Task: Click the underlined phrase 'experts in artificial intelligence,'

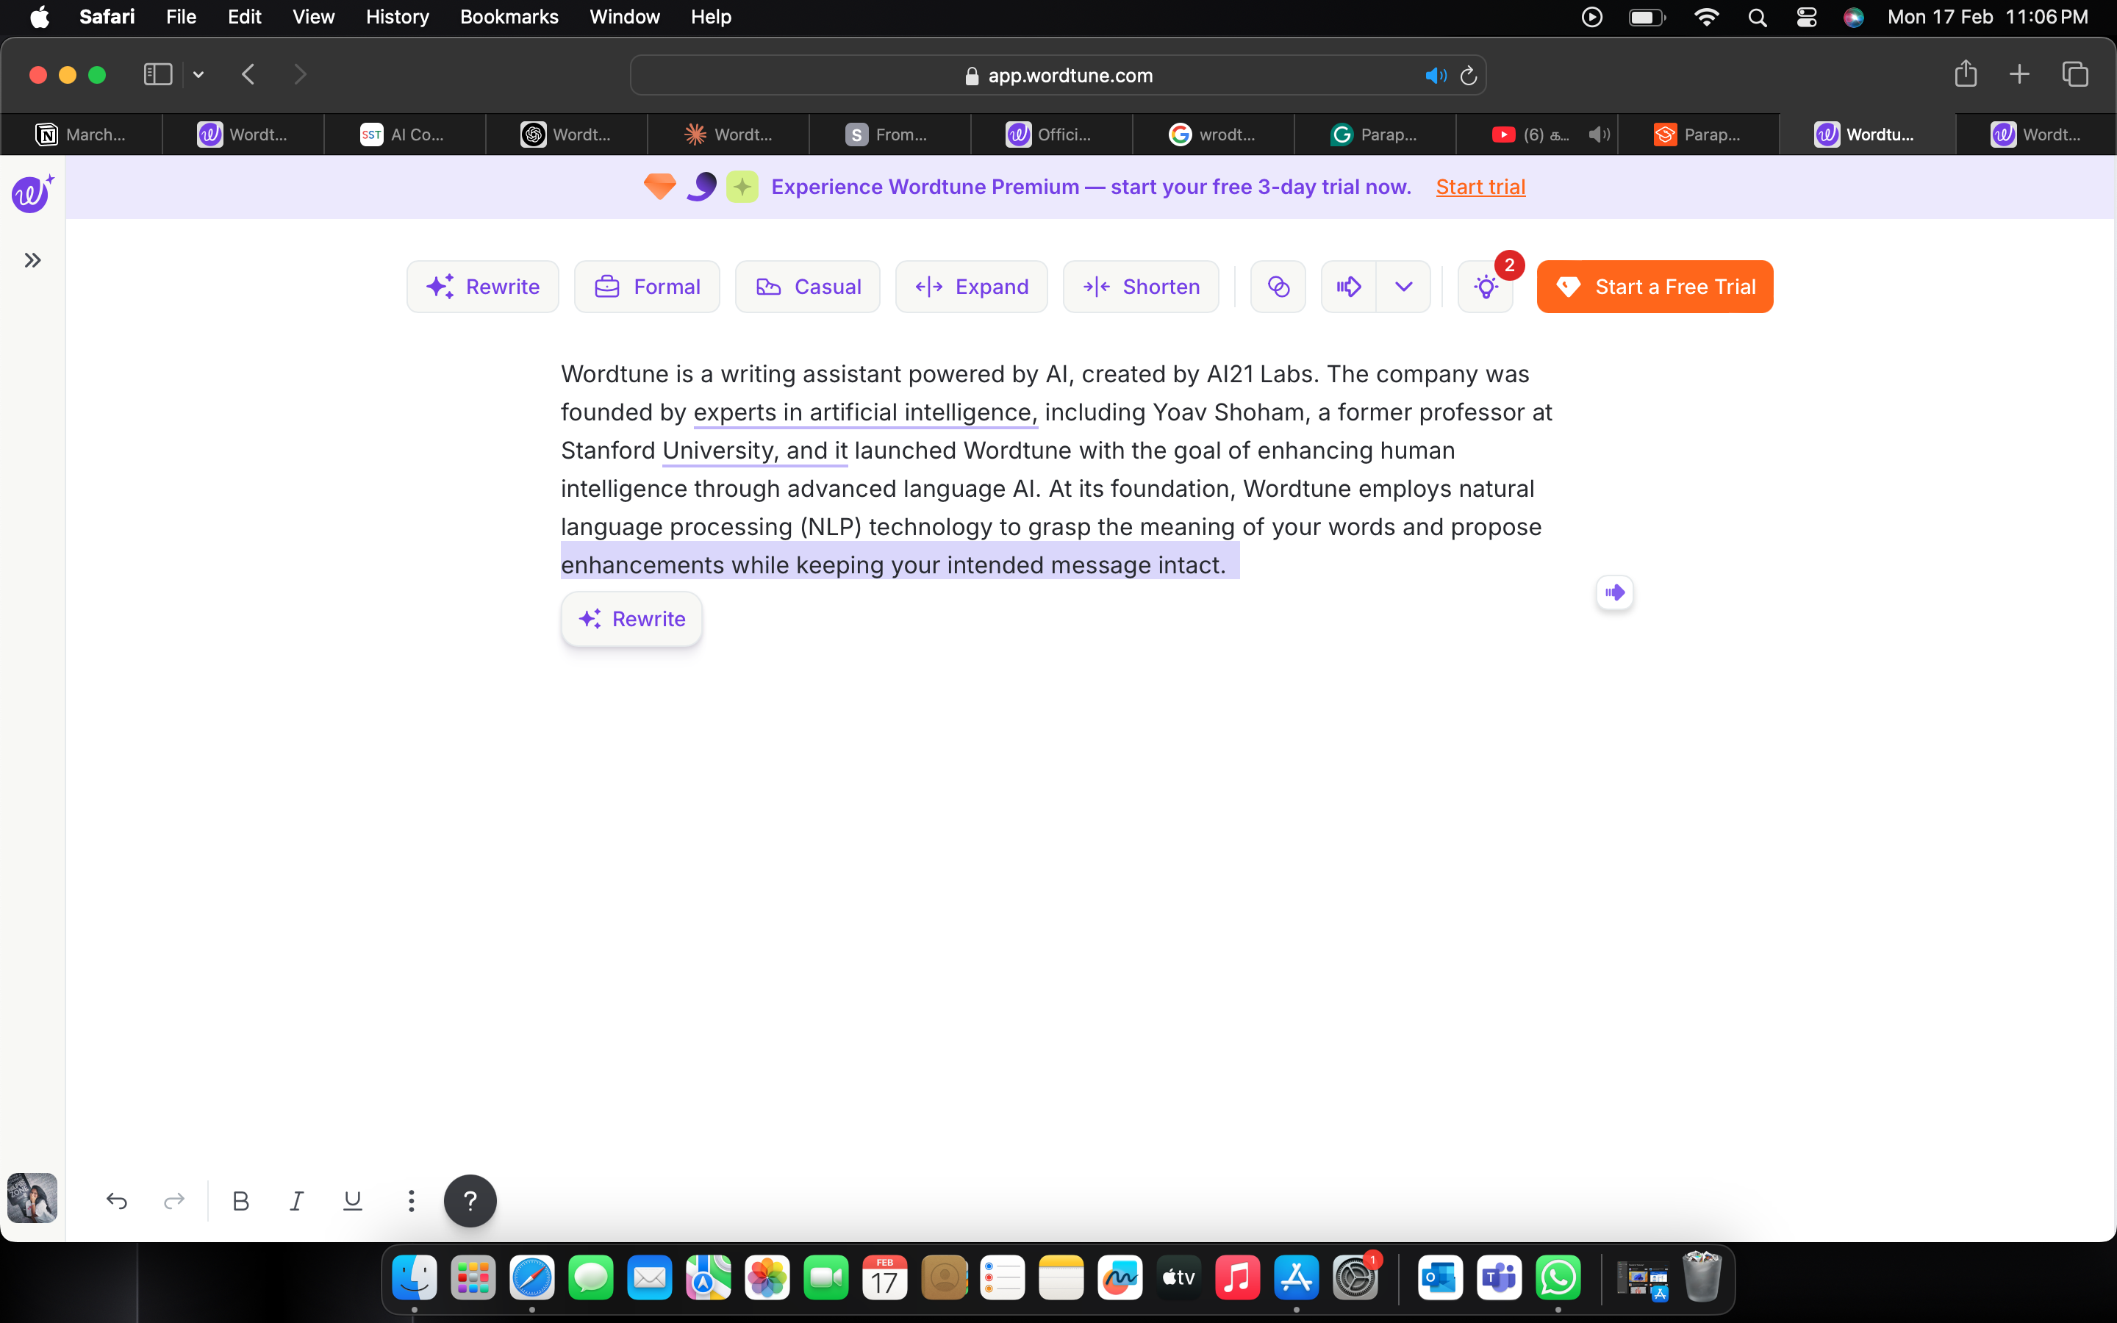Action: click(x=865, y=412)
